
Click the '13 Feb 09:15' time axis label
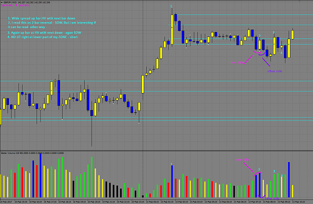(x=283, y=202)
